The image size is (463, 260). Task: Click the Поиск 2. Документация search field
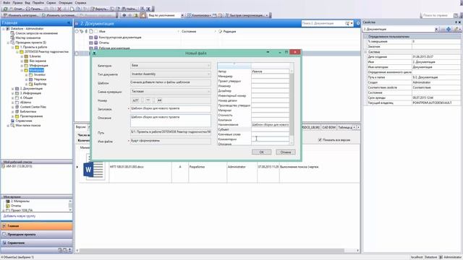click(323, 23)
